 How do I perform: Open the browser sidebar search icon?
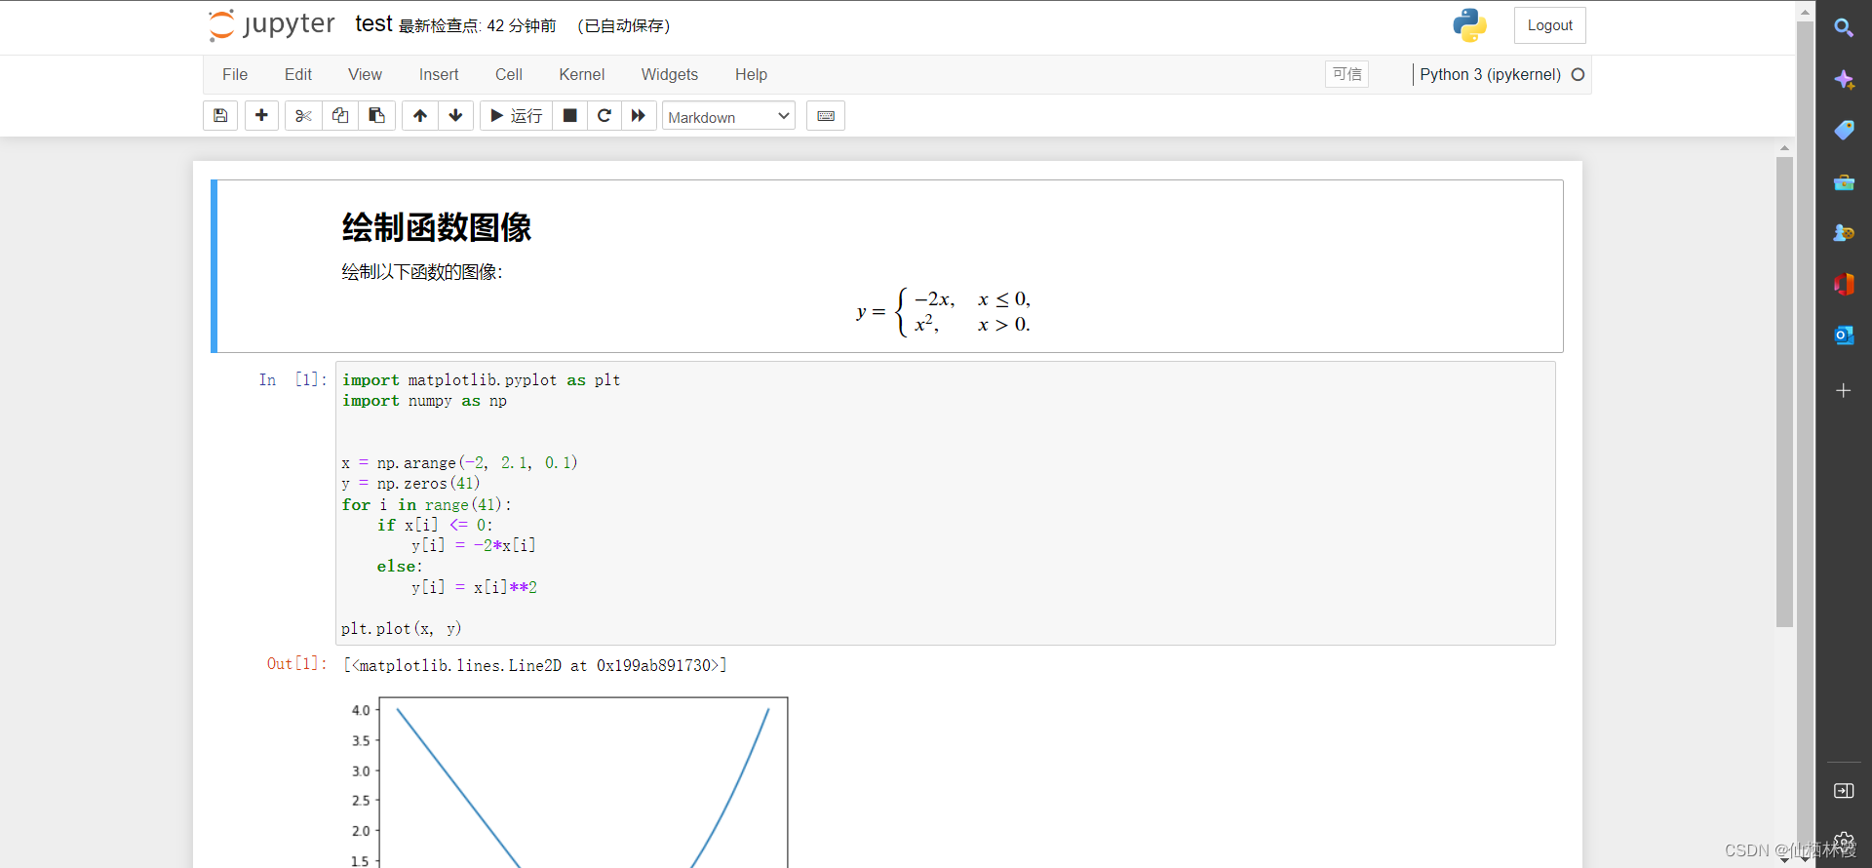[x=1844, y=27]
